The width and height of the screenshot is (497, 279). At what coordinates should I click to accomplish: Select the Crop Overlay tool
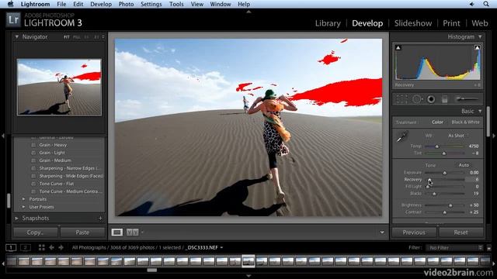point(401,99)
